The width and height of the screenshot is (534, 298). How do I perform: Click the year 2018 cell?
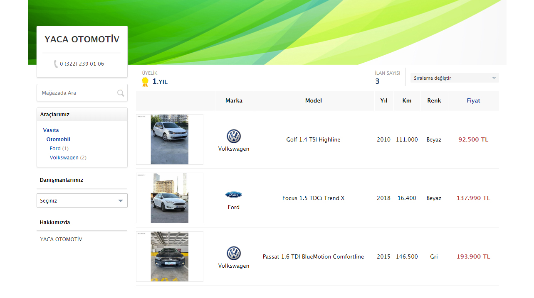tap(384, 198)
